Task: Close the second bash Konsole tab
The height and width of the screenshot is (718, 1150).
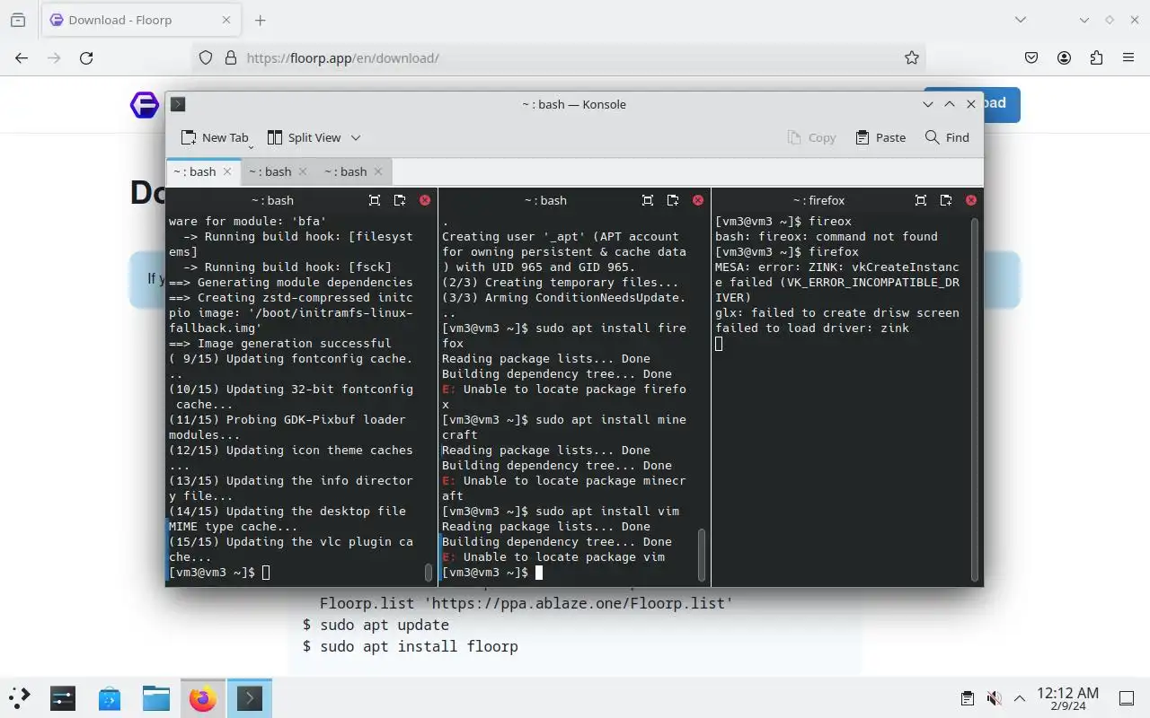Action: coord(303,171)
